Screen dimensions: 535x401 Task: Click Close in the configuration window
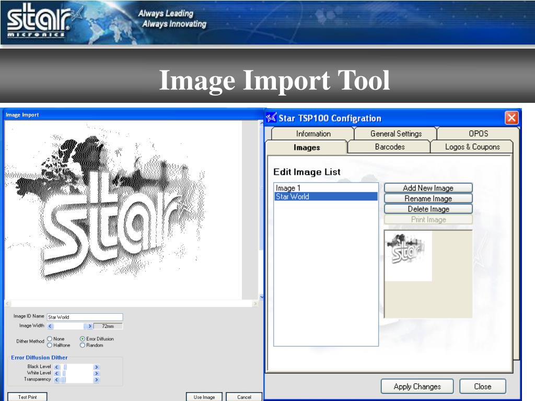482,386
